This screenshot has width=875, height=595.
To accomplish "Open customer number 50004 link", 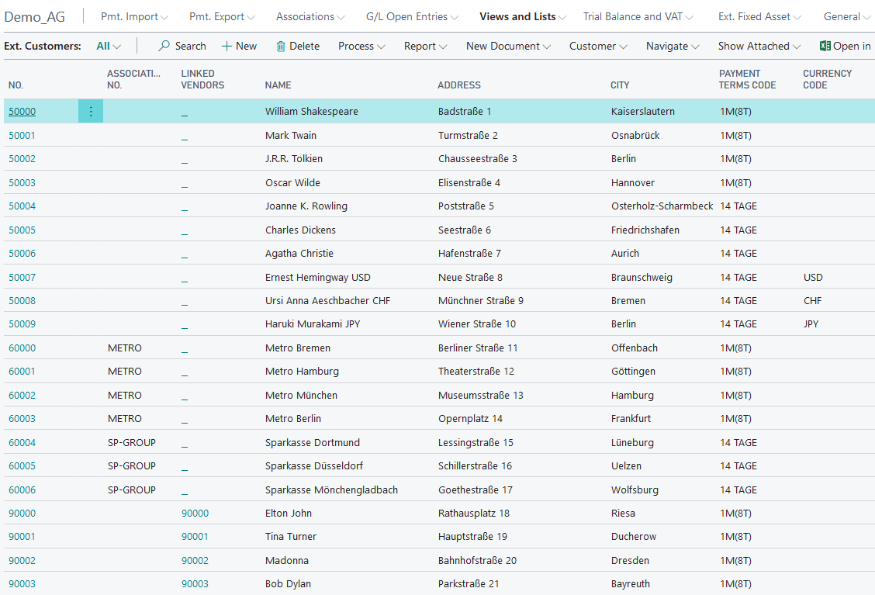I will [22, 206].
